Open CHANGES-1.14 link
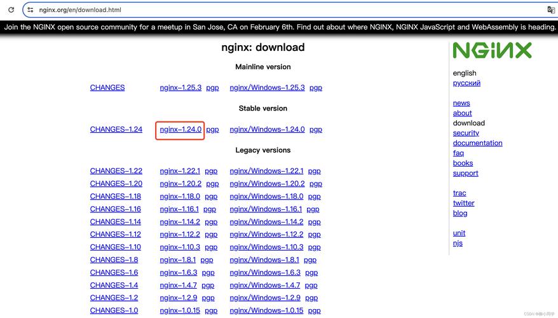 (x=115, y=222)
